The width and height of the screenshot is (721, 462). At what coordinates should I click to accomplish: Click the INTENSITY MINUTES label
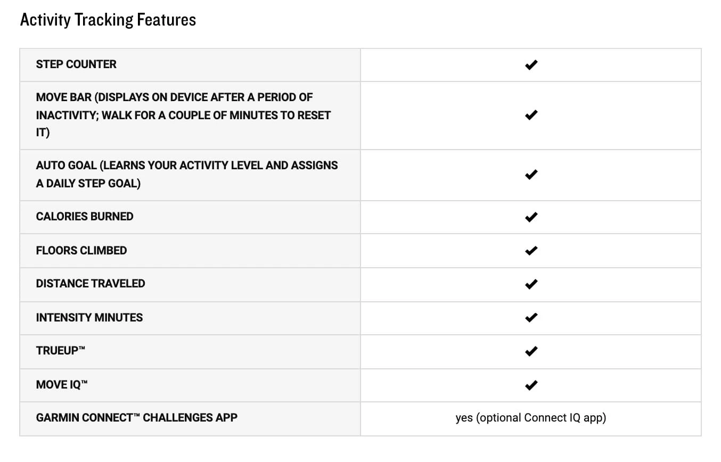point(89,318)
